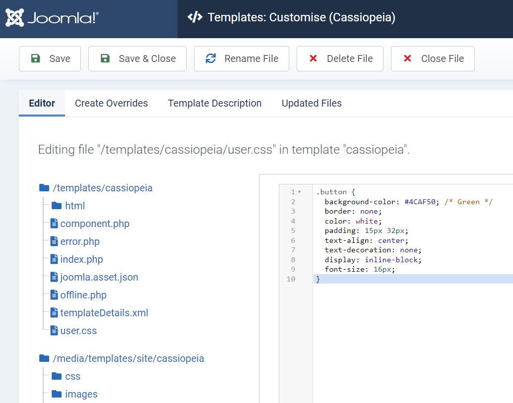Image resolution: width=513 pixels, height=403 pixels.
Task: Click the floppy icon on Save & Close
Action: point(105,58)
